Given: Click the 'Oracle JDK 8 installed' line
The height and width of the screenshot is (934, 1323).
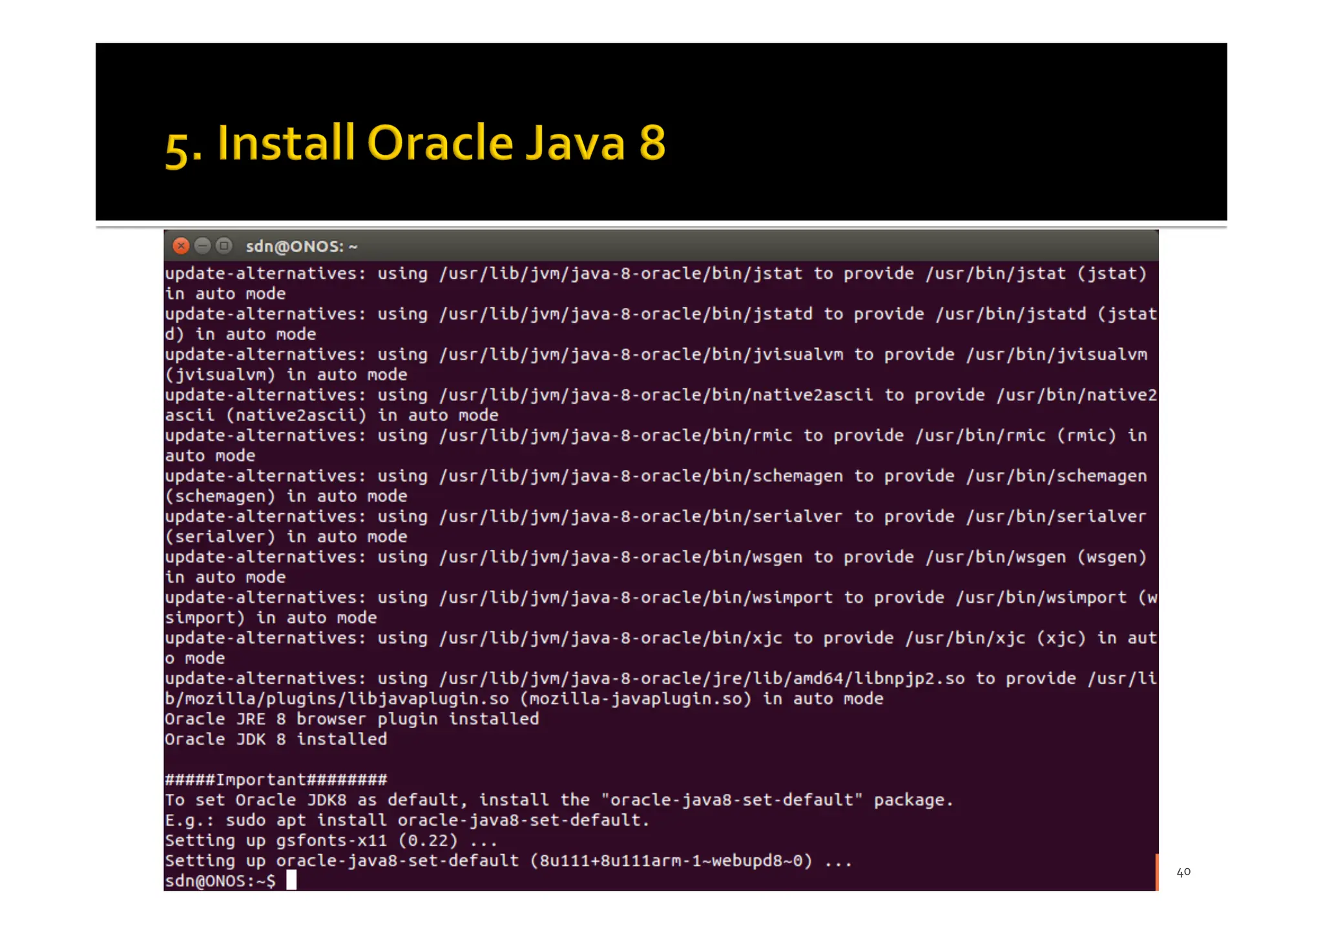Looking at the screenshot, I should click(276, 739).
